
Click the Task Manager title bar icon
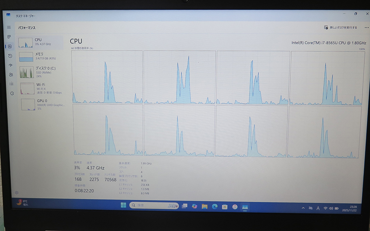click(x=8, y=15)
